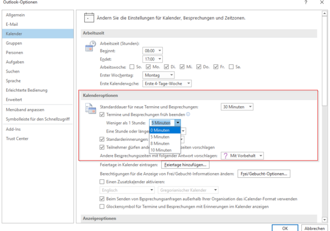
Task: Uncheck the Di. workweek checkbox
Action: click(166, 67)
